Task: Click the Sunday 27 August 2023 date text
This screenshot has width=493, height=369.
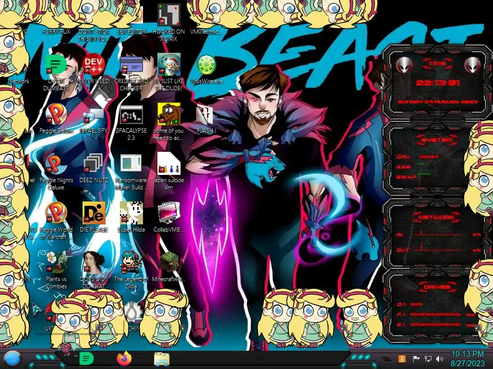Action: tap(438, 102)
